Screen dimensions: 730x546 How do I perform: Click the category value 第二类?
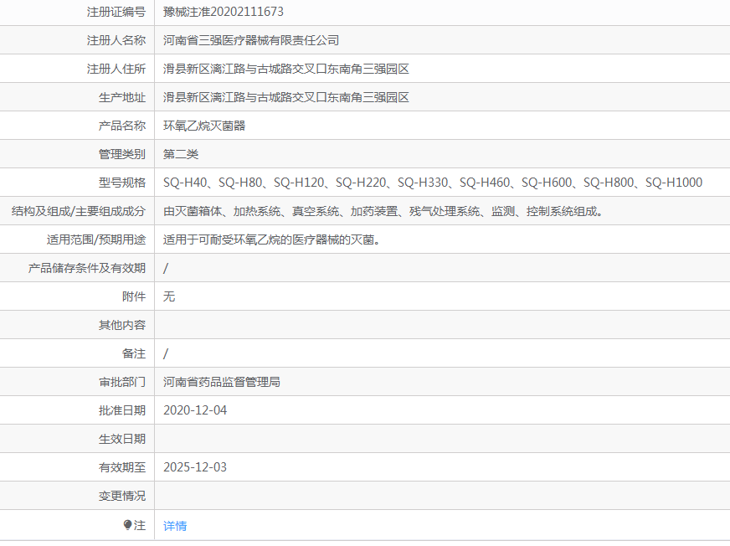pyautogui.click(x=181, y=154)
